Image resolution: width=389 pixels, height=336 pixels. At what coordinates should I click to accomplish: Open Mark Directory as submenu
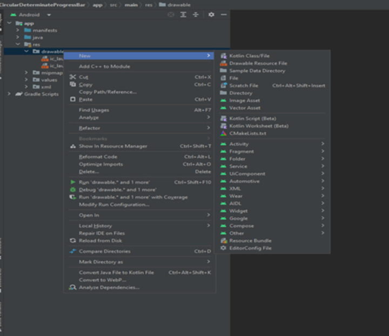click(x=140, y=262)
